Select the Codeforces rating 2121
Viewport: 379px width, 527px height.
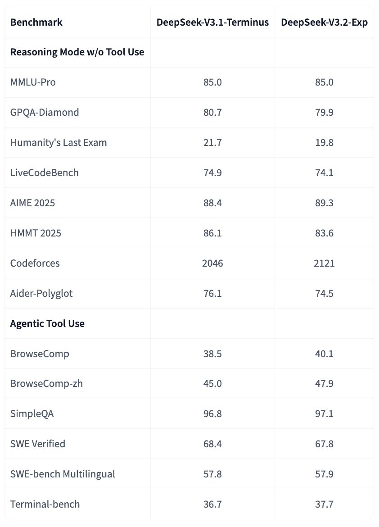(x=324, y=263)
